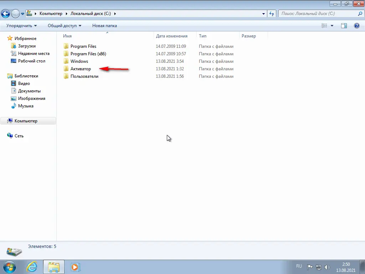Image resolution: width=365 pixels, height=274 pixels.
Task: Launch Internet Explorer from the taskbar
Action: coord(32,267)
